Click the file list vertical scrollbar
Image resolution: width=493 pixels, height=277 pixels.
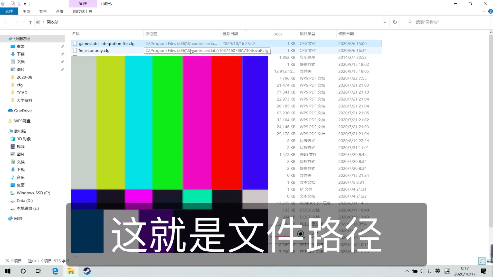[x=491, y=131]
